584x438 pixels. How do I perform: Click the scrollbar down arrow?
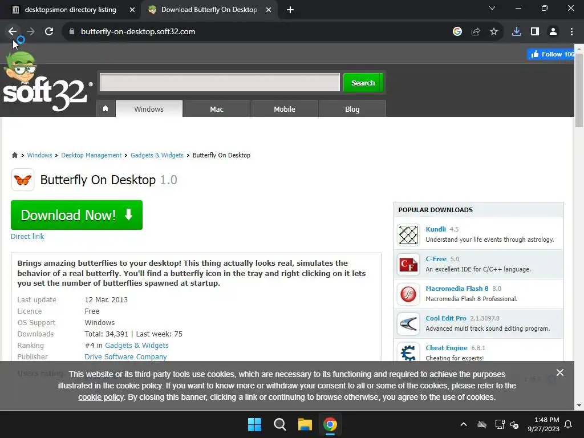579,405
